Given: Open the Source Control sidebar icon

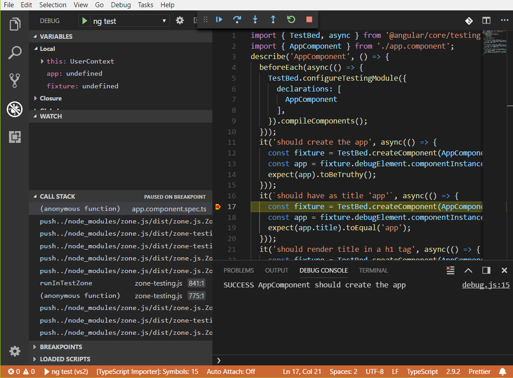Looking at the screenshot, I should point(15,81).
